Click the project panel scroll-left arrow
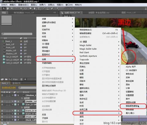147x125 pixels. [x=25, y=79]
